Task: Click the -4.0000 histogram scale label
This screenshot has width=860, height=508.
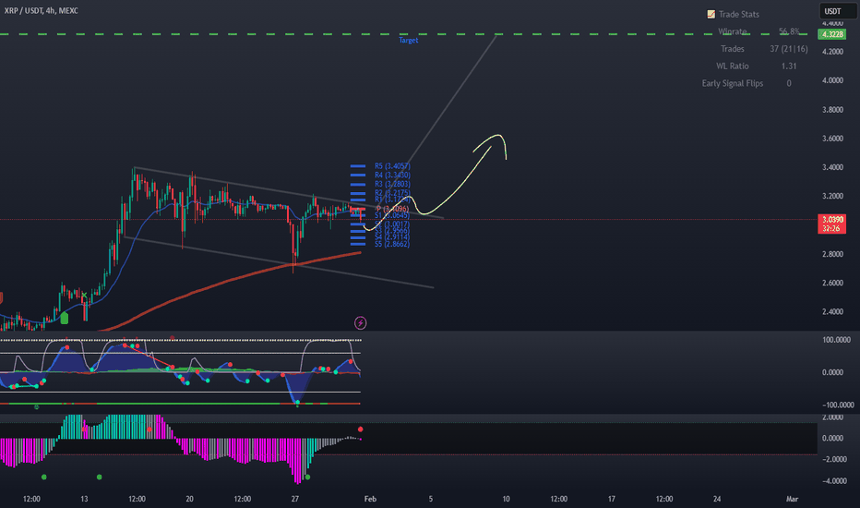Action: [833, 480]
